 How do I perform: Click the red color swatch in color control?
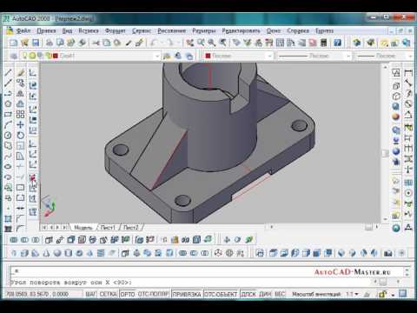coord(208,56)
